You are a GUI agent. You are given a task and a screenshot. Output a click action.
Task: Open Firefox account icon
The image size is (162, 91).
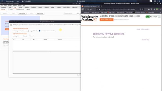coord(154,9)
